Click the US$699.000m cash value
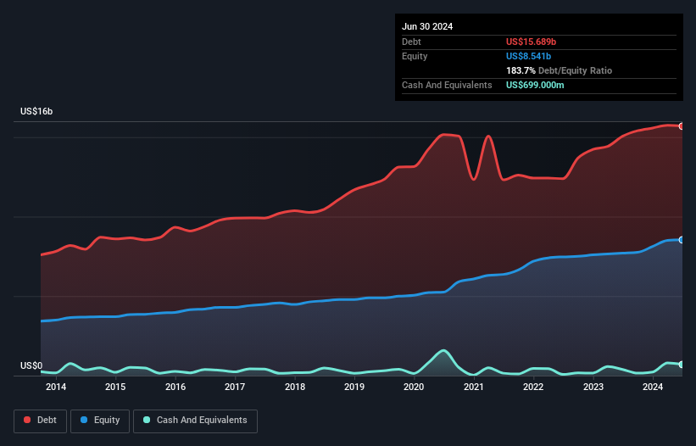 (535, 85)
